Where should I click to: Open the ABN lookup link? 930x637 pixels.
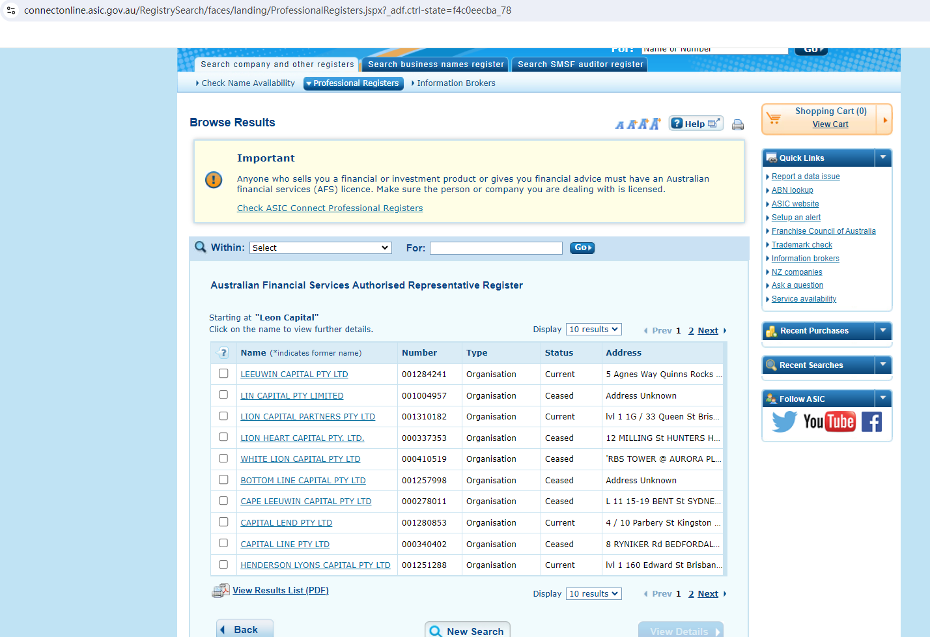click(x=792, y=190)
